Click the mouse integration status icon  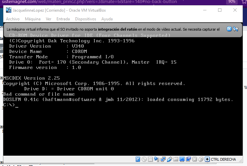[201, 159]
